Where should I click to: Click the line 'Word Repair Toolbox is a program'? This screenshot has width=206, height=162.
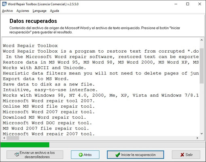pos(101,51)
